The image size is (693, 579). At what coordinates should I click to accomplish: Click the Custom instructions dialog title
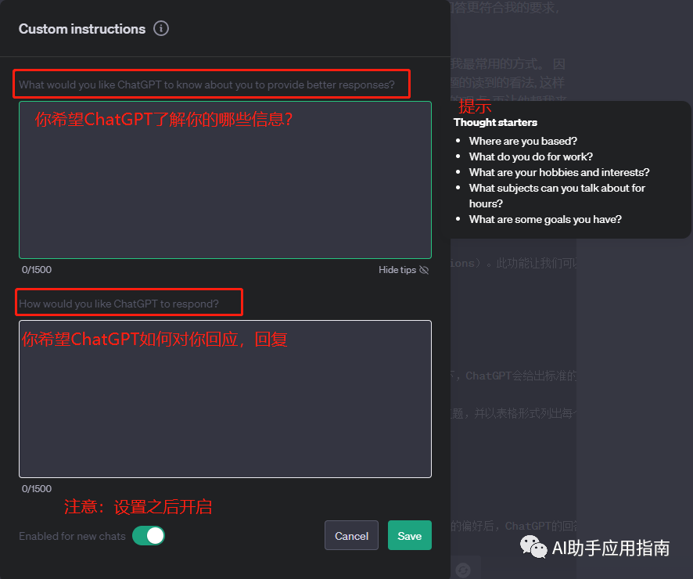point(82,29)
